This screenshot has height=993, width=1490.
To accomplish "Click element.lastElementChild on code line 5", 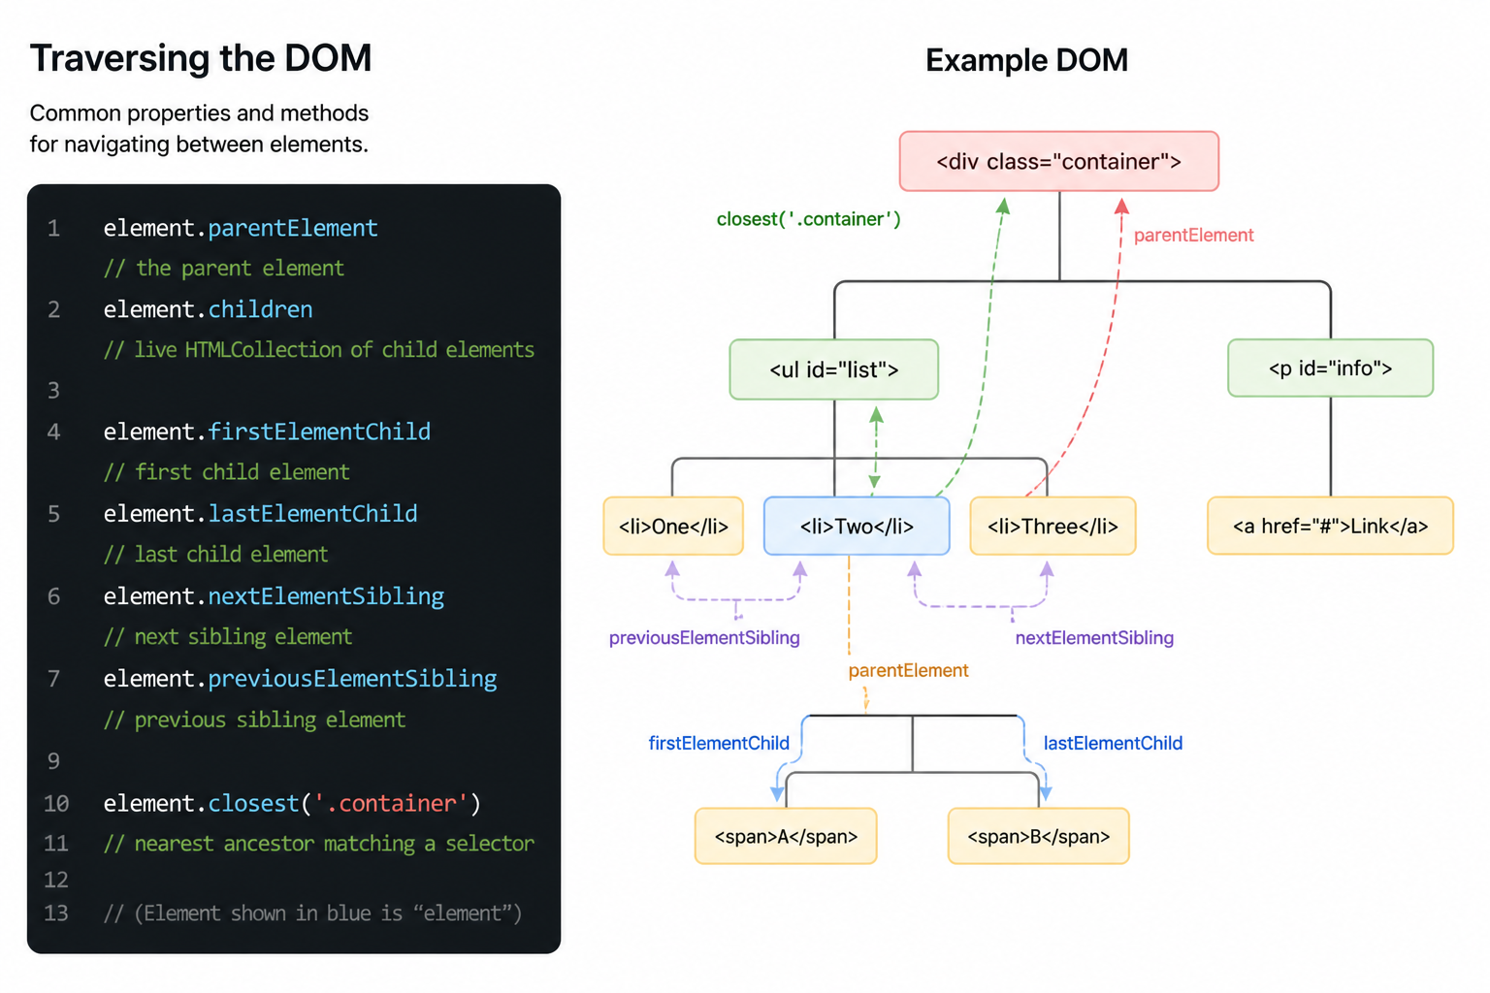I will click(x=260, y=513).
